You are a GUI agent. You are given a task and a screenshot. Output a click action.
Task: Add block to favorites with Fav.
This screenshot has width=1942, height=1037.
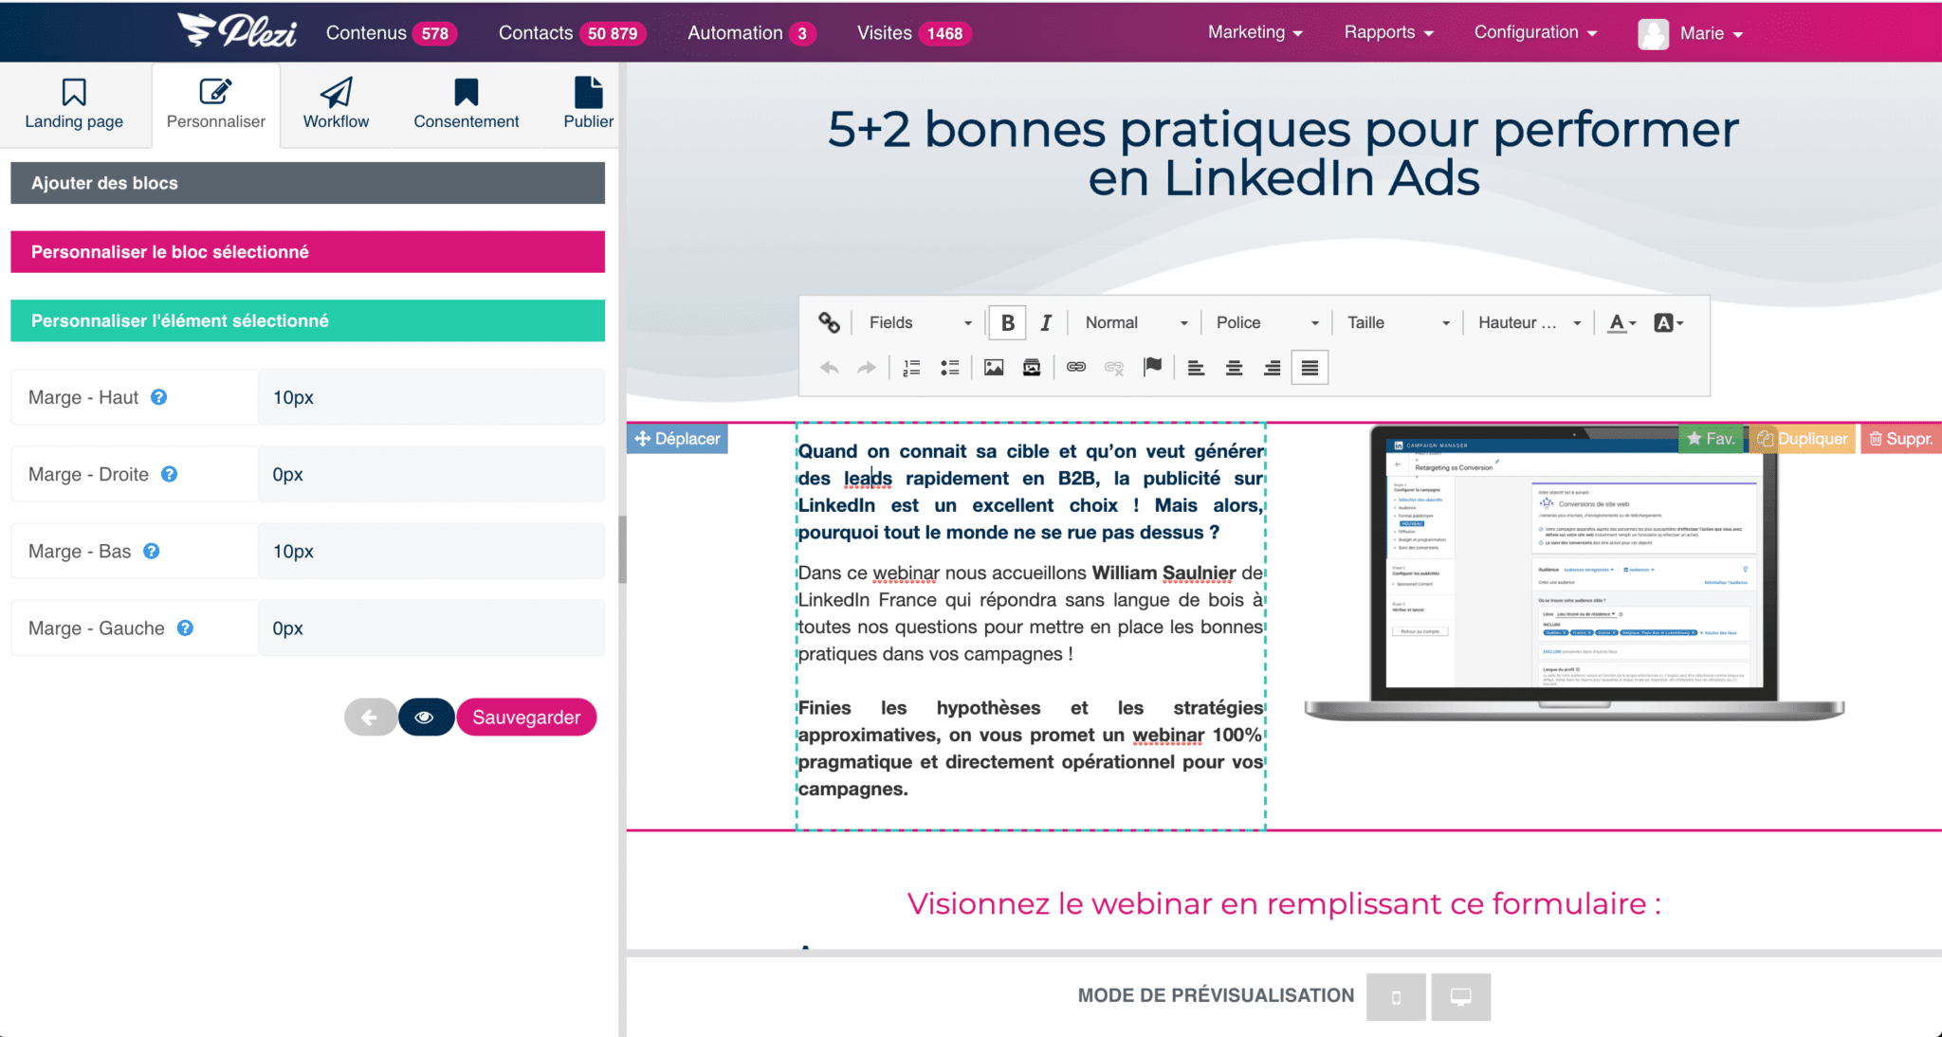pos(1712,439)
